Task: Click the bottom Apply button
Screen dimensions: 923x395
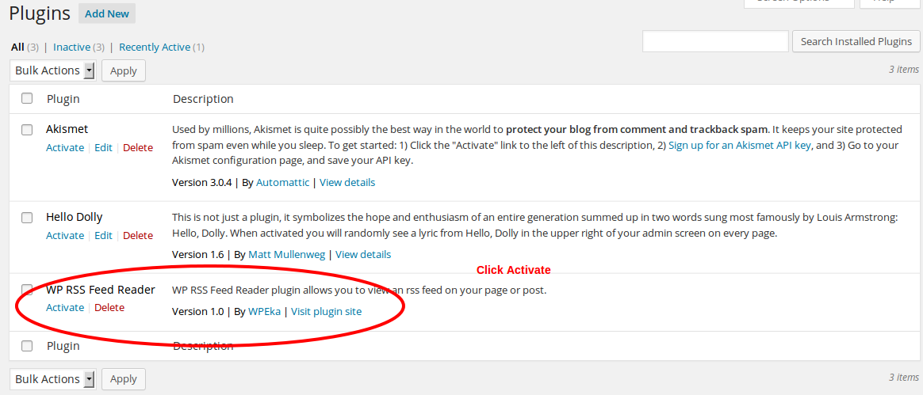Action: click(x=124, y=379)
